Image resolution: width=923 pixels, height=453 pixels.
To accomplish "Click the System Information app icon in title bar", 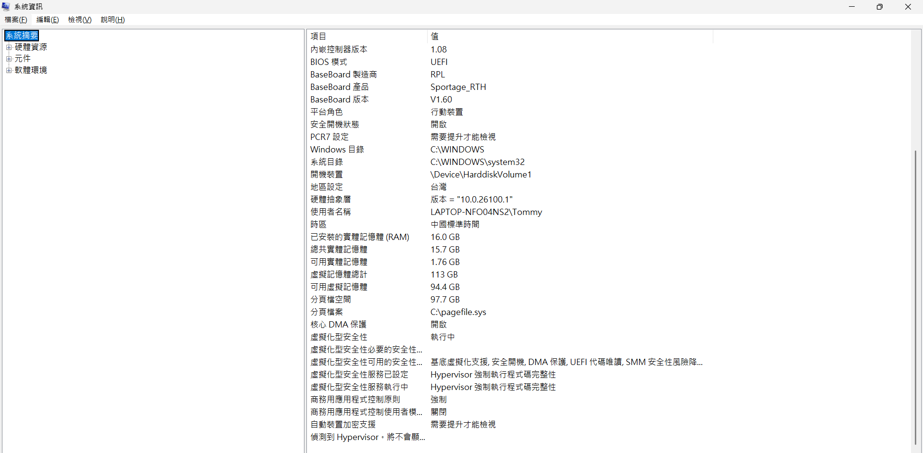I will tap(6, 7).
